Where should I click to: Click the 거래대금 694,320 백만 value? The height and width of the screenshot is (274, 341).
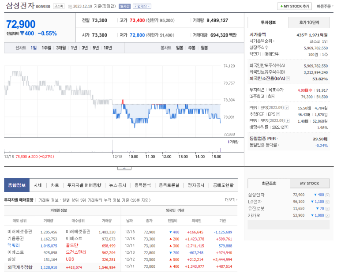(x=223, y=35)
